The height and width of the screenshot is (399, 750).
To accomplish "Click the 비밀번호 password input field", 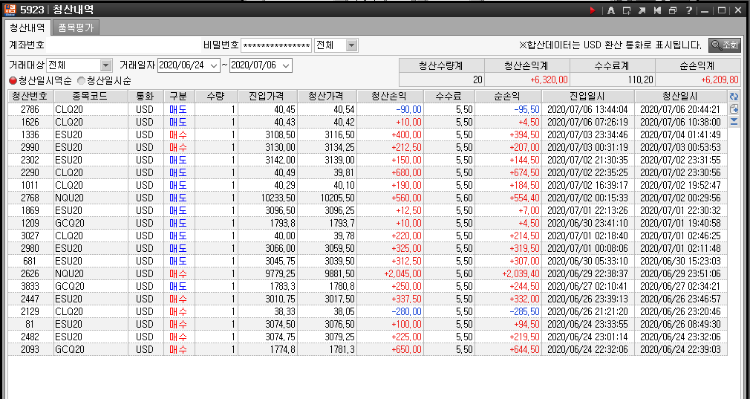I will [x=276, y=45].
